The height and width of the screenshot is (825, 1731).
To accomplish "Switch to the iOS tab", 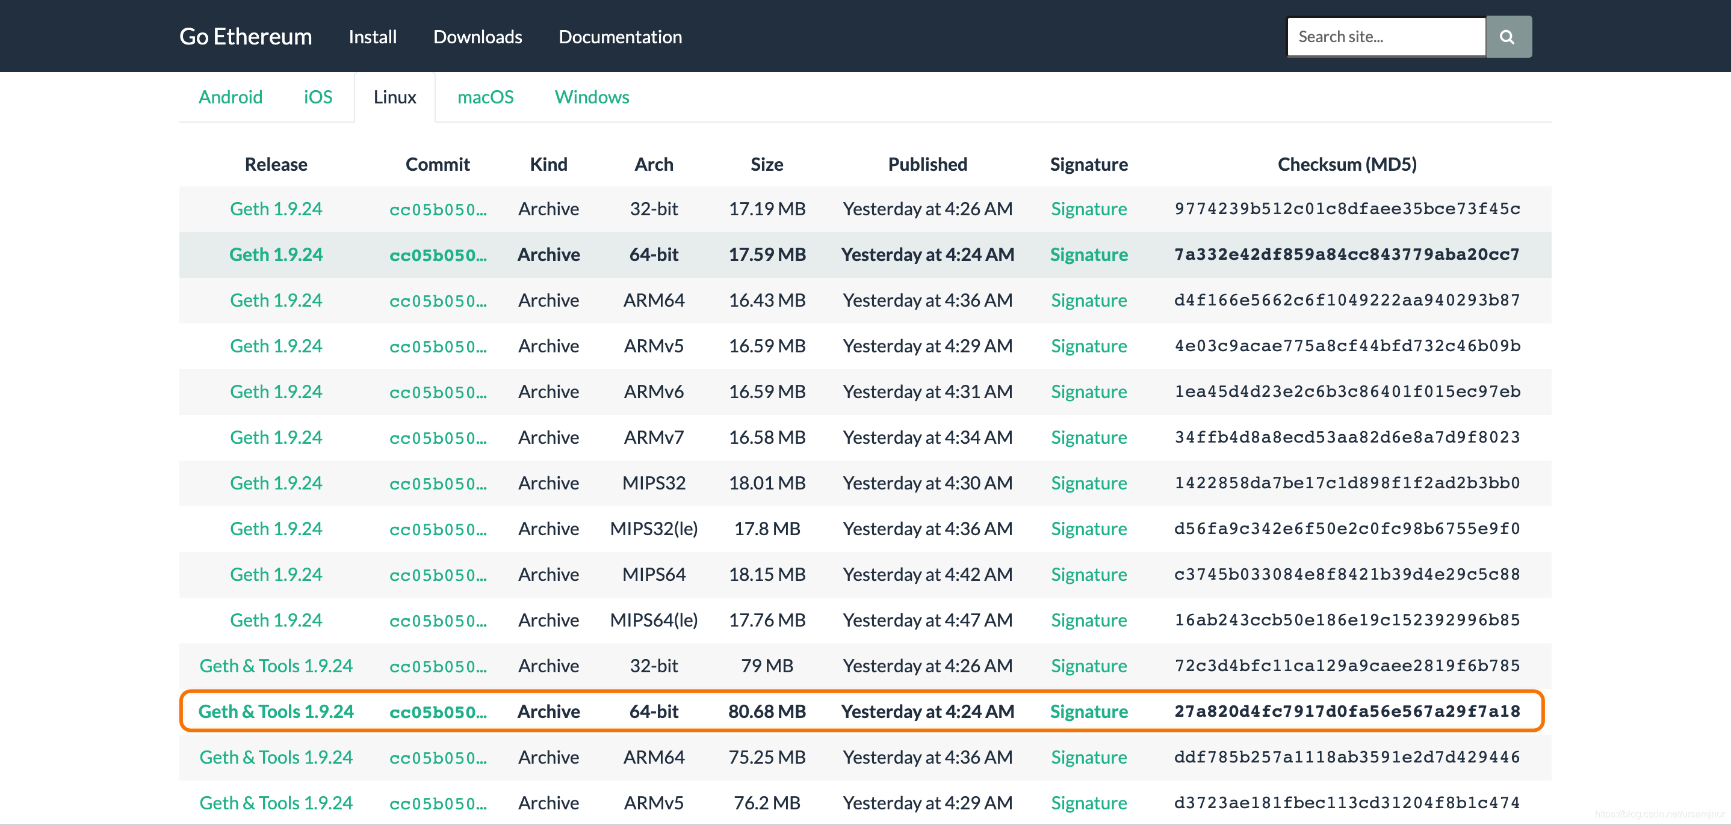I will (318, 97).
